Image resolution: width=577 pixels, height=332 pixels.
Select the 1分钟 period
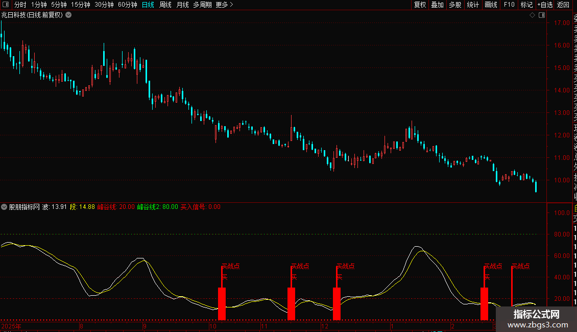point(39,5)
